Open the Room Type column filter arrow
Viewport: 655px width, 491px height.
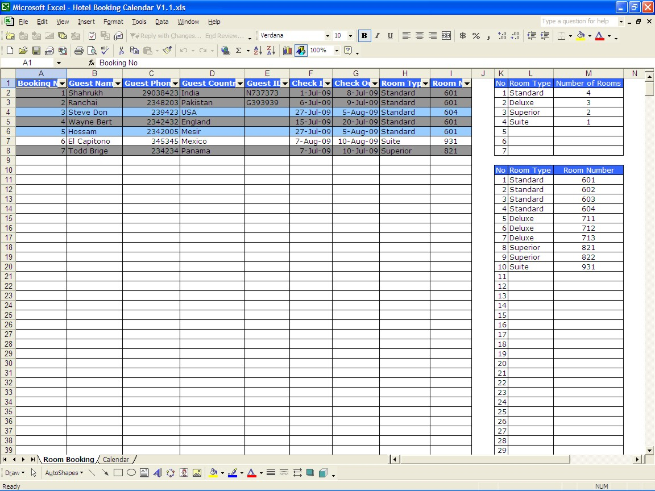tap(425, 84)
